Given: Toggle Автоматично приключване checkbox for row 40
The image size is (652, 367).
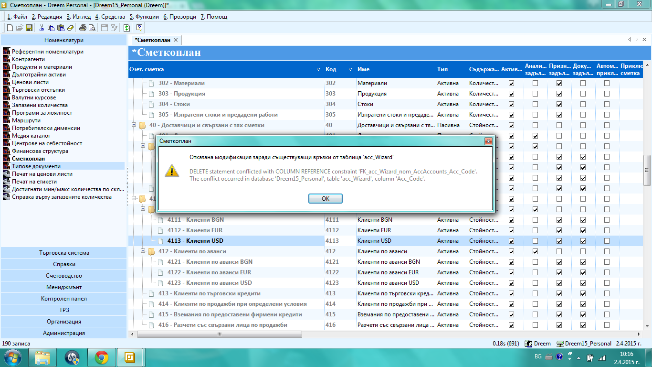Looking at the screenshot, I should (x=607, y=125).
